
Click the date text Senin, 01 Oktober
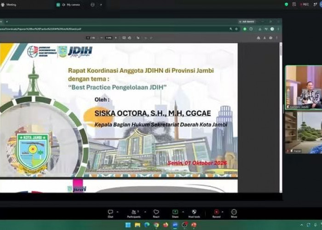[x=197, y=163]
